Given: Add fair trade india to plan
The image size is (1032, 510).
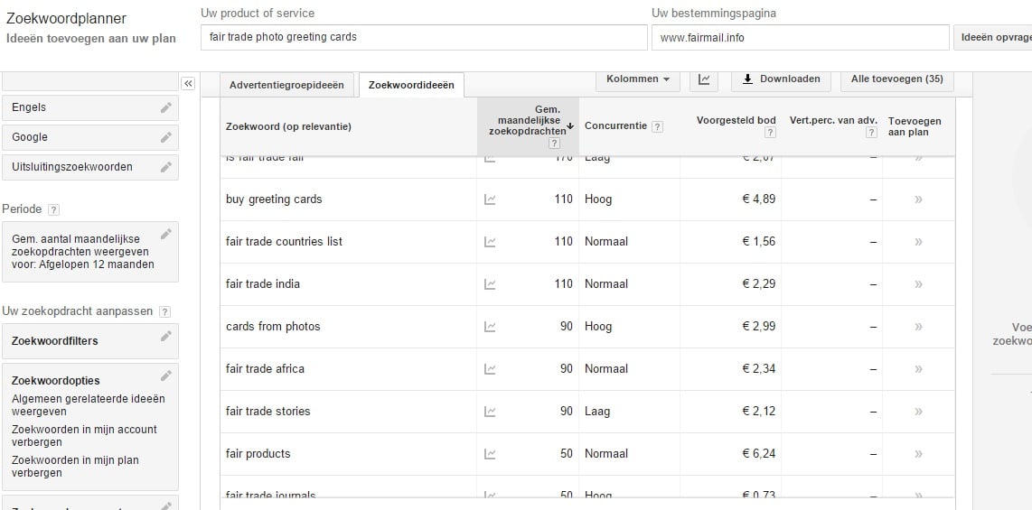Looking at the screenshot, I should [x=918, y=284].
